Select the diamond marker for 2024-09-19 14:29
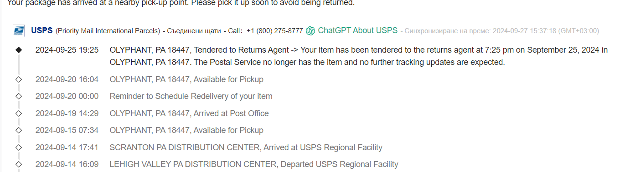This screenshot has width=630, height=172. pos(19,113)
